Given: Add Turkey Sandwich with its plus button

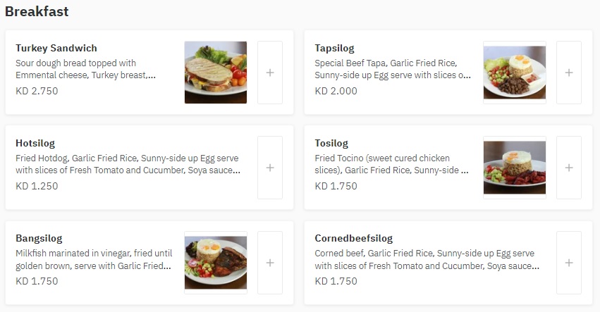Looking at the screenshot, I should pyautogui.click(x=270, y=73).
